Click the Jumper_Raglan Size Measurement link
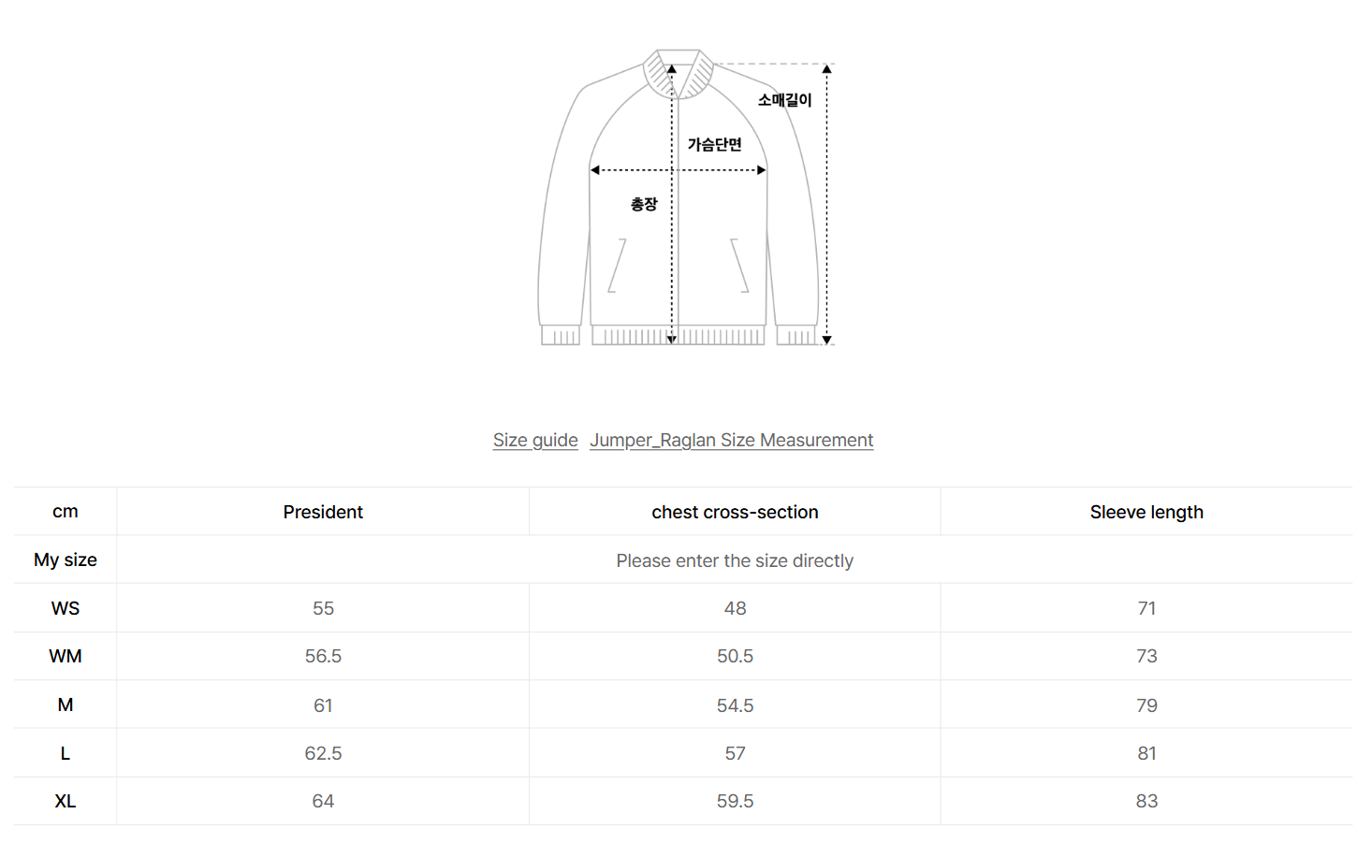Viewport: 1372px width, 843px height. (x=731, y=440)
